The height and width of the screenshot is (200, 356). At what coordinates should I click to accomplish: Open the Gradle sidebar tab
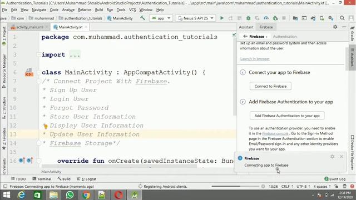352,33
